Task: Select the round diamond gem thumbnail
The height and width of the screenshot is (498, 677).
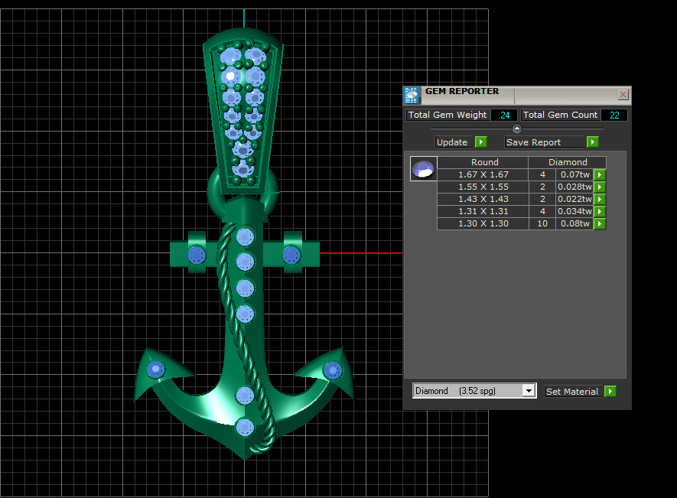Action: pos(423,169)
